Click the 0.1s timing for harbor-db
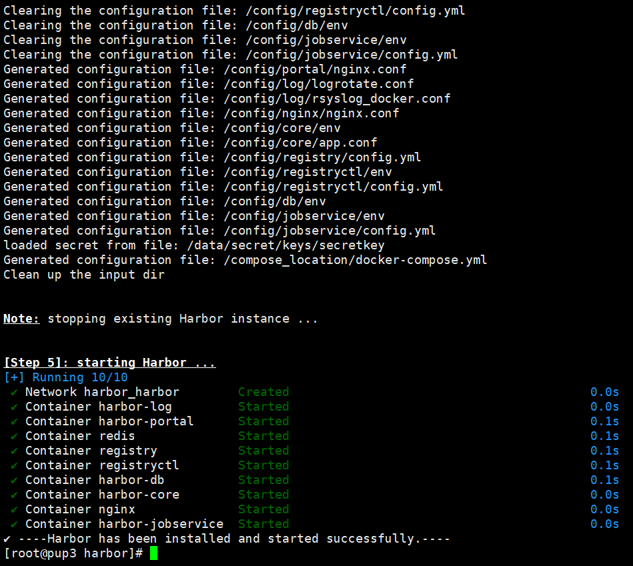 [604, 480]
